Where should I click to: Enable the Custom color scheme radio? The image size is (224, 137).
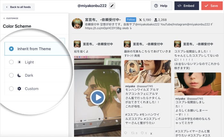(11, 89)
